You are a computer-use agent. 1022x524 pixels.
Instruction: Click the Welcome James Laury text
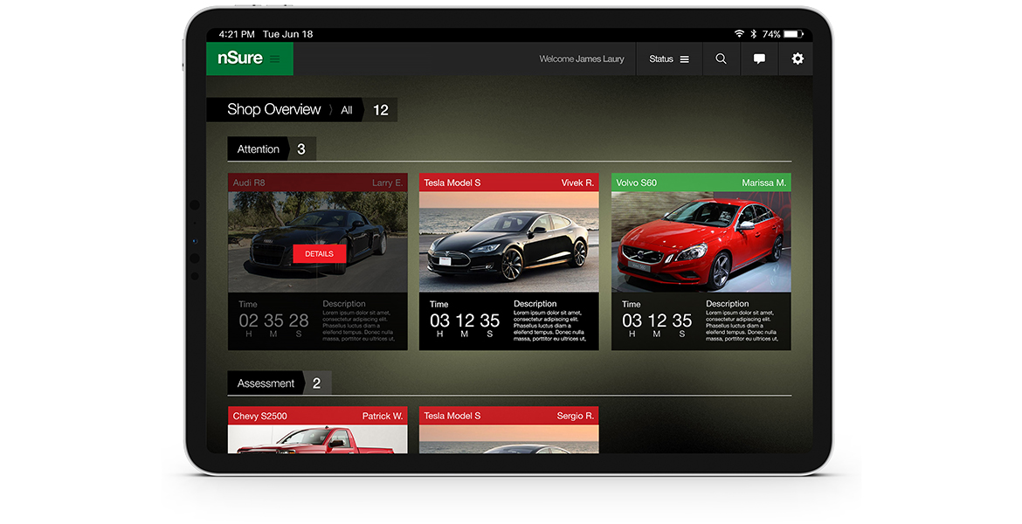click(582, 59)
